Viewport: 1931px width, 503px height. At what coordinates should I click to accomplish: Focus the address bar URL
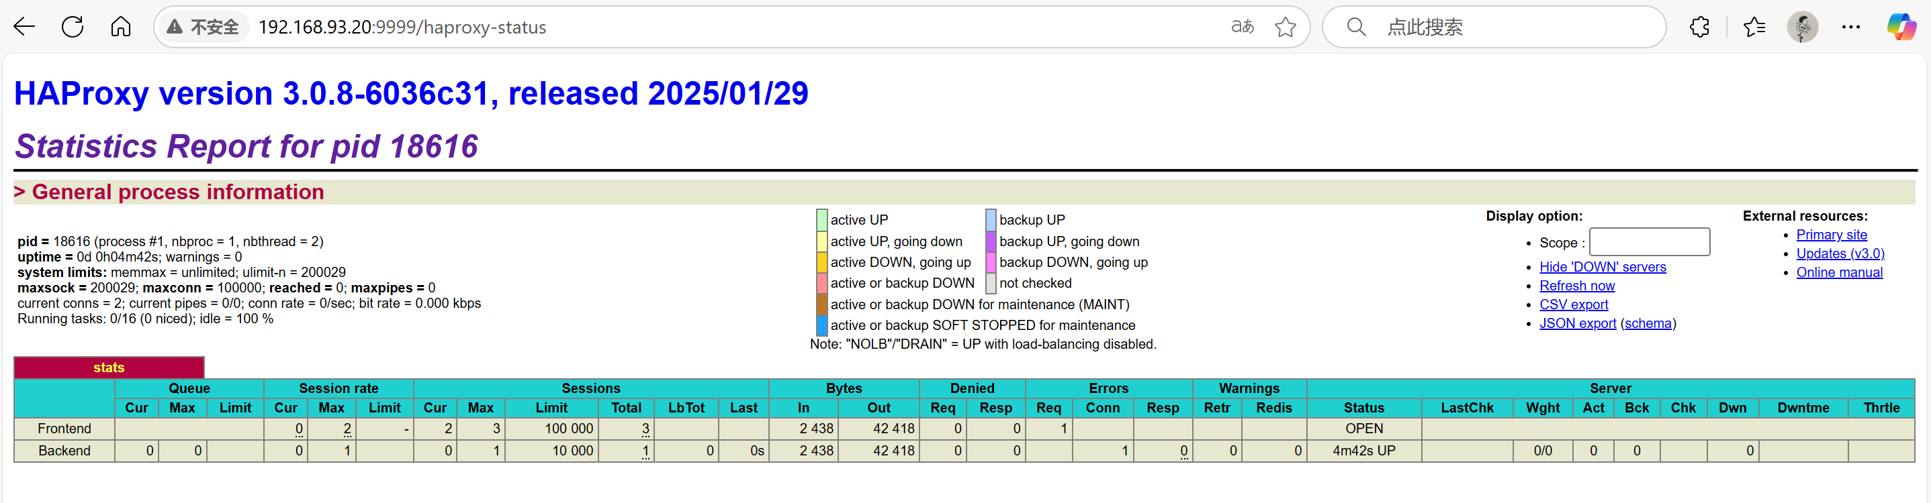tap(402, 27)
